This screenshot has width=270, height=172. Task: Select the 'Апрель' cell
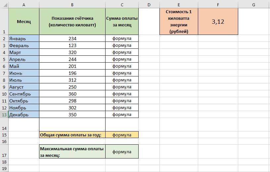(24, 59)
